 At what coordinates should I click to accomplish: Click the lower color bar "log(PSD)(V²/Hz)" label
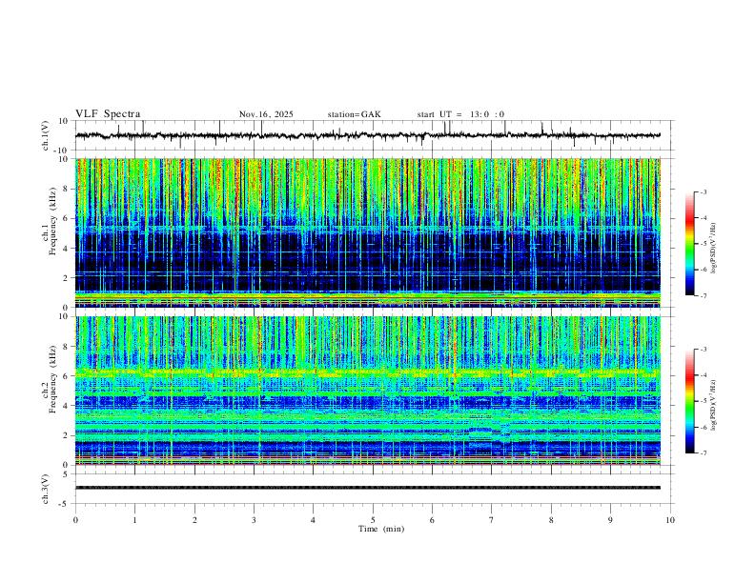point(714,406)
